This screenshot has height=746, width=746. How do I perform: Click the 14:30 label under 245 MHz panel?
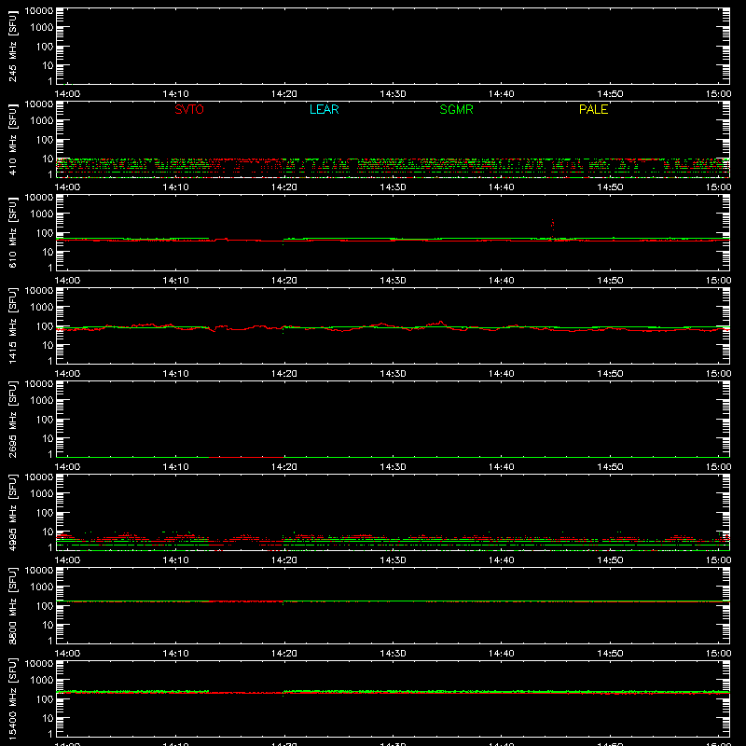[393, 94]
